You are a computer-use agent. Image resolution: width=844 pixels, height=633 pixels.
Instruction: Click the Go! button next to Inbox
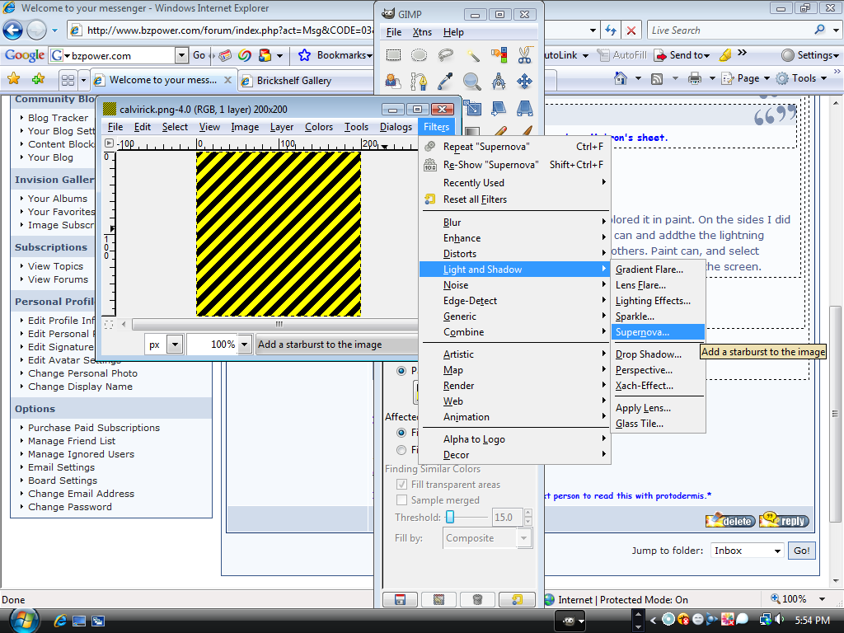point(801,551)
